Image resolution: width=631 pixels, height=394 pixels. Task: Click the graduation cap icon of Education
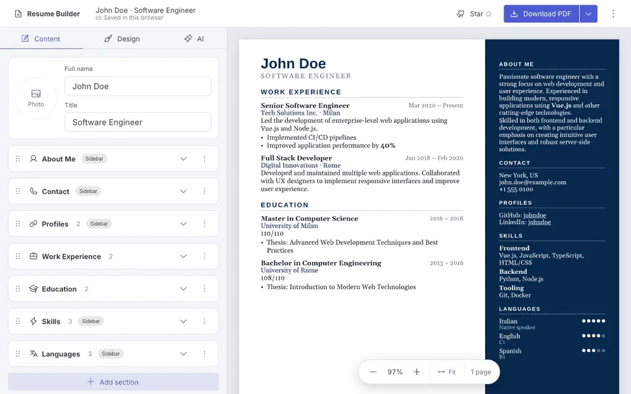34,289
